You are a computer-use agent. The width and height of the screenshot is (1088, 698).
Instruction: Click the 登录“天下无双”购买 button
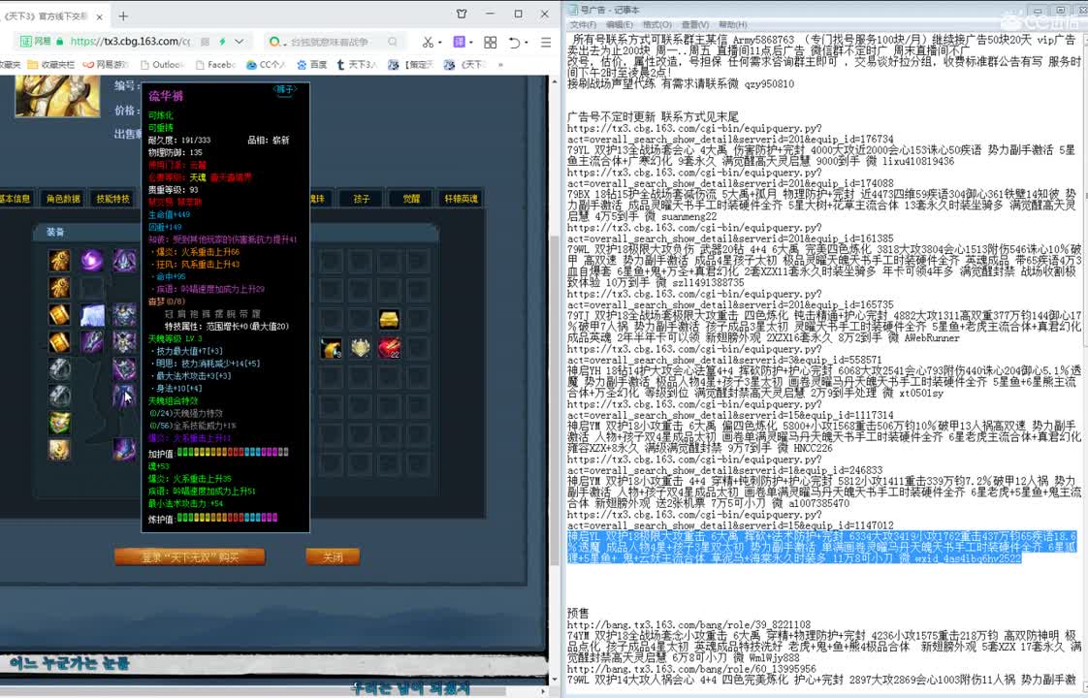(x=189, y=557)
